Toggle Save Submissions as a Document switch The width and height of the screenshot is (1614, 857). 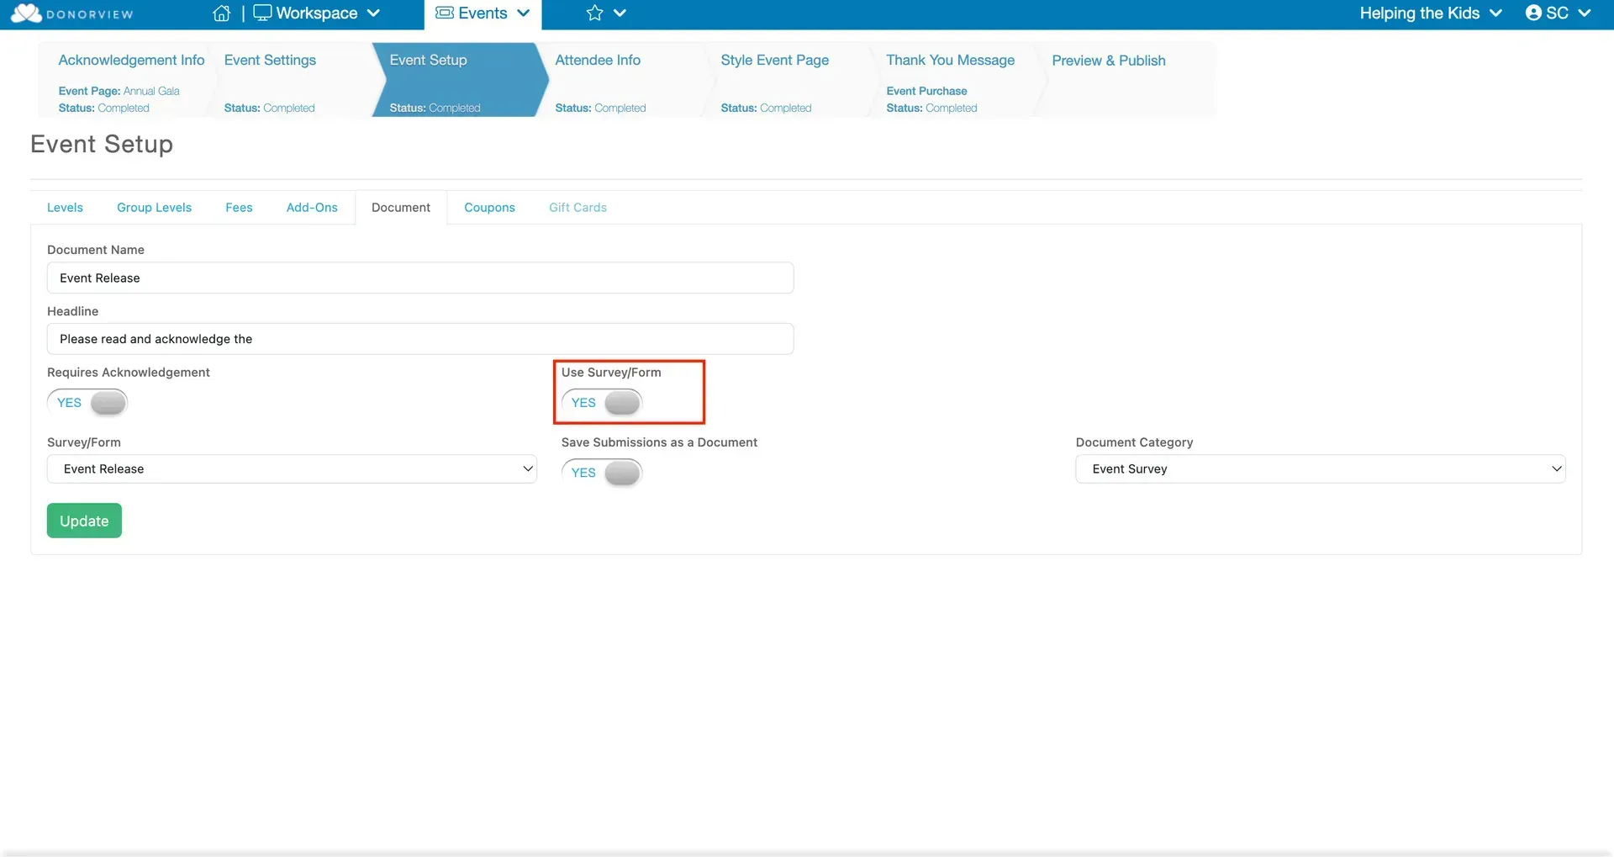point(602,473)
